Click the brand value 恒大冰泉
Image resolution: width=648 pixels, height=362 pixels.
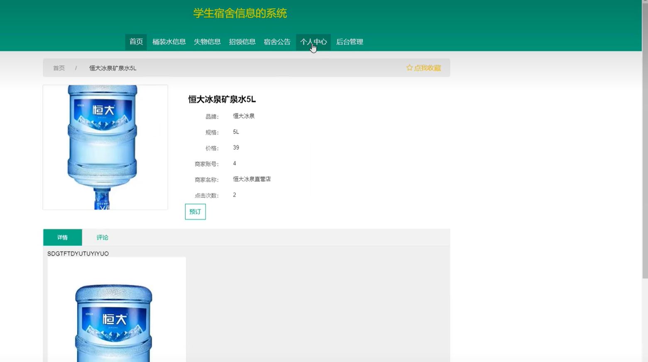click(244, 116)
